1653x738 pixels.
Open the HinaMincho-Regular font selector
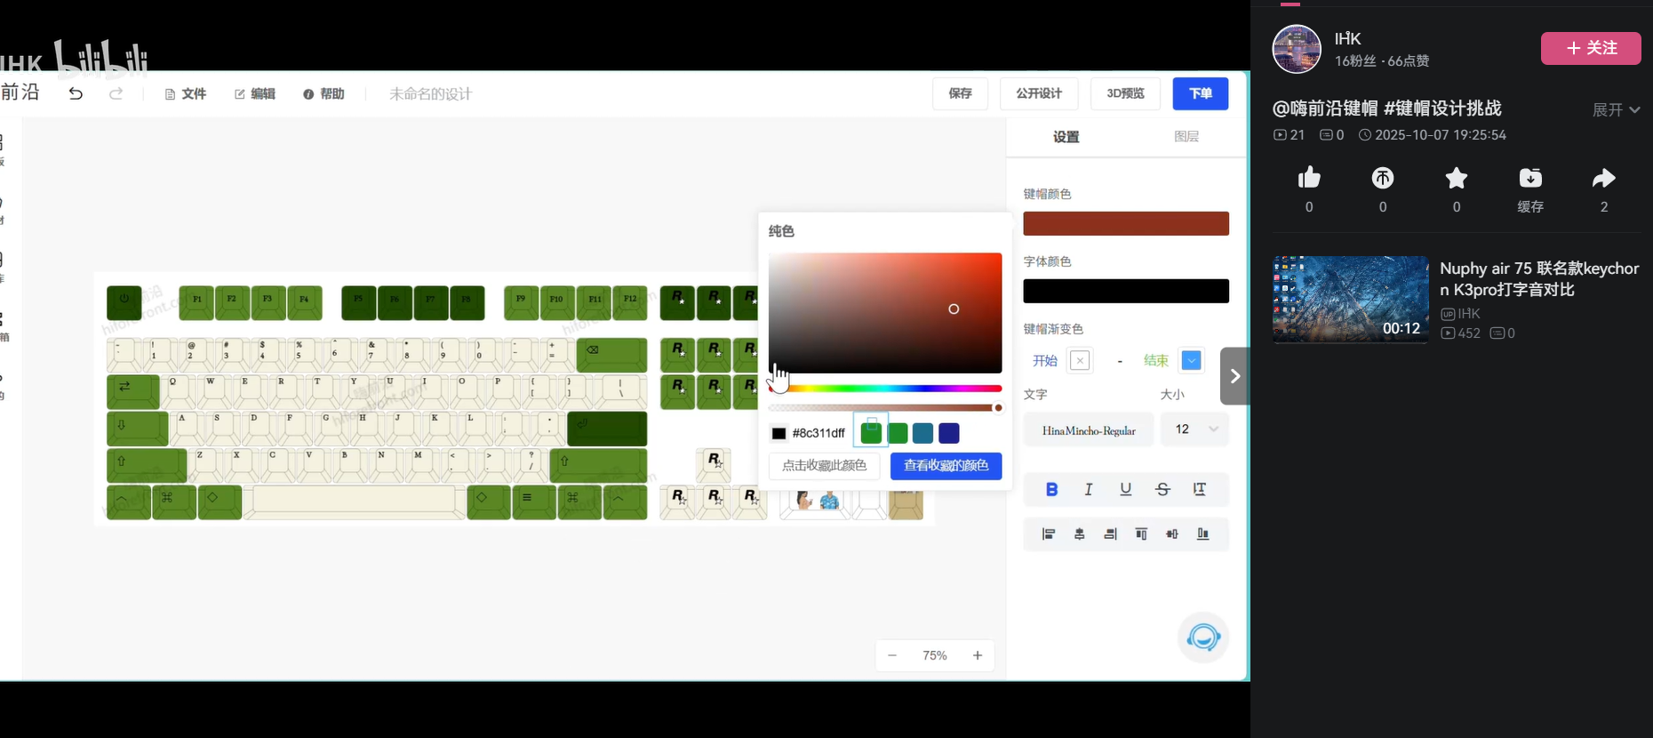coord(1089,430)
